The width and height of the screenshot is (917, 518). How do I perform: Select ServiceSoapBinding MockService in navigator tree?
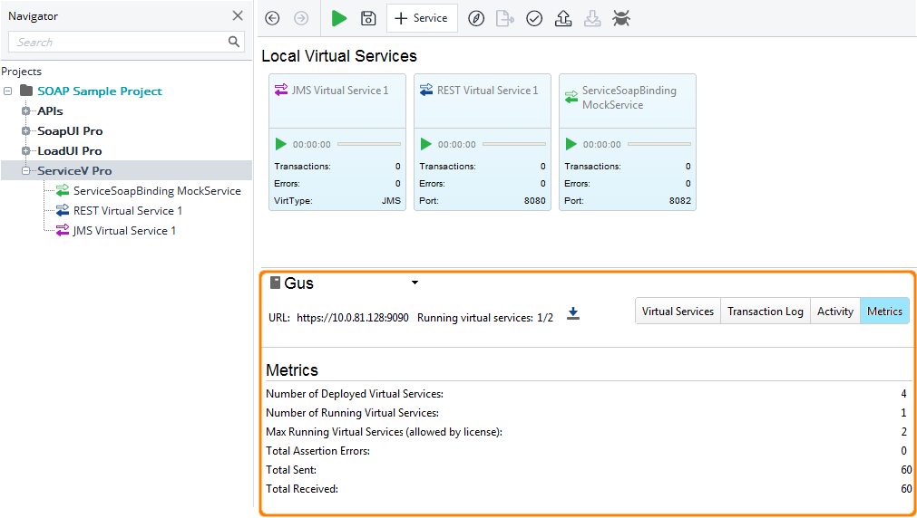point(157,191)
